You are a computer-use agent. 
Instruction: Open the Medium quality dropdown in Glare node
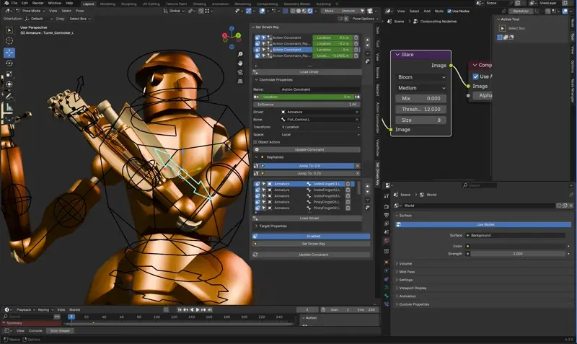(421, 88)
